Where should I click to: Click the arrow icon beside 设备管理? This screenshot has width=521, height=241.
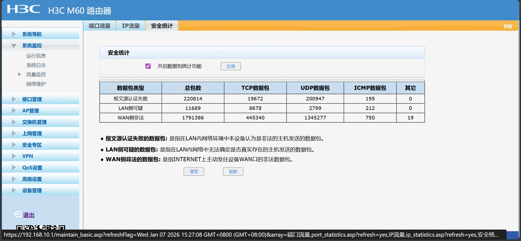(x=14, y=190)
